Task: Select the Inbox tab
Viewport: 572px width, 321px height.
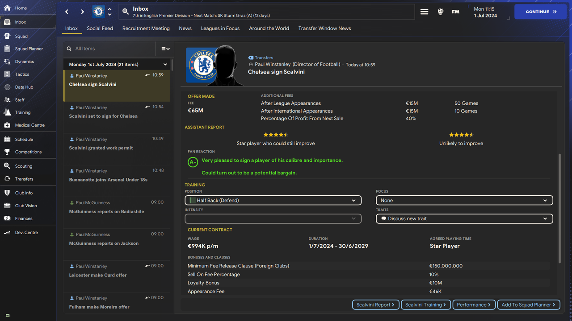Action: coord(71,28)
